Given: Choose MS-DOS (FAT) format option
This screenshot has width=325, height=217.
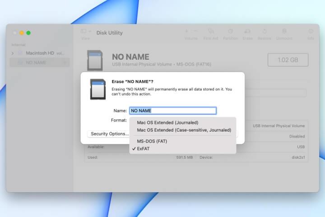Looking at the screenshot, I should point(152,141).
